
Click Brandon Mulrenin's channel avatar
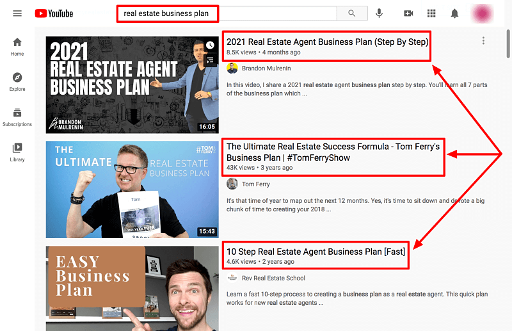pos(232,69)
